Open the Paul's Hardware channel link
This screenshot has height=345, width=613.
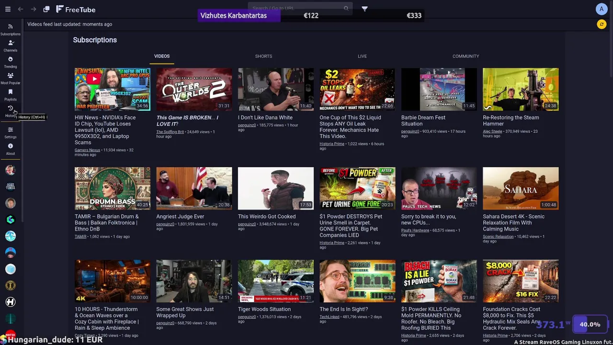coord(415,230)
